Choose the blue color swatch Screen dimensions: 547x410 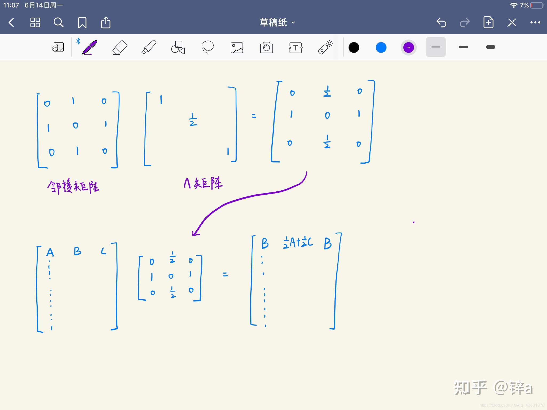(381, 48)
